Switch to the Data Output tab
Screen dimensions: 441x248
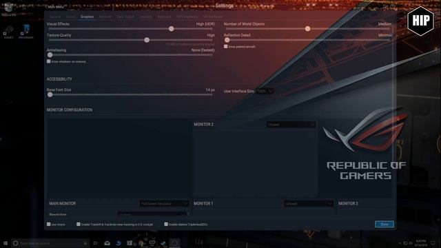(x=125, y=17)
